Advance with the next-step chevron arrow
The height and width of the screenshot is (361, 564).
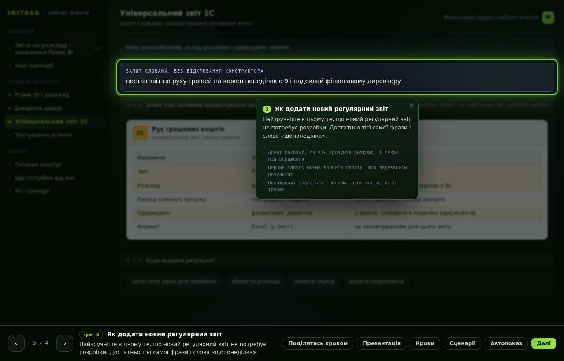(x=65, y=343)
